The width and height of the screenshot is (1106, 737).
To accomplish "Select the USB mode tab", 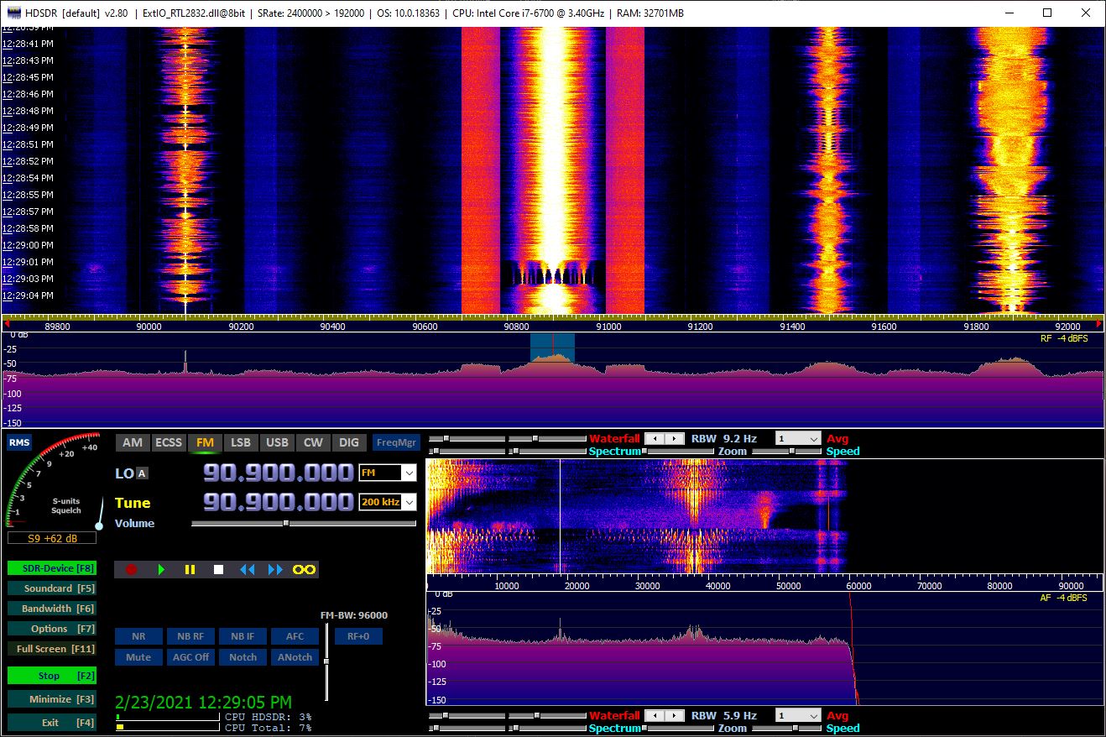I will tap(277, 442).
